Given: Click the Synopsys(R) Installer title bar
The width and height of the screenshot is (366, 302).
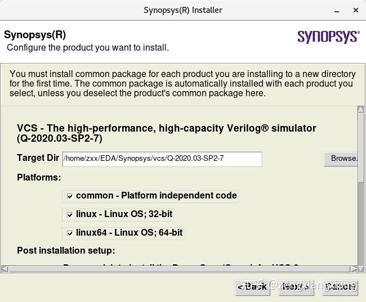Looking at the screenshot, I should coord(183,10).
